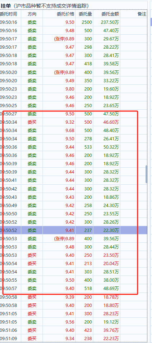The width and height of the screenshot is (152, 343).
Task: Select the 518-lot sell order at 9.40
Action: (x=73, y=288)
